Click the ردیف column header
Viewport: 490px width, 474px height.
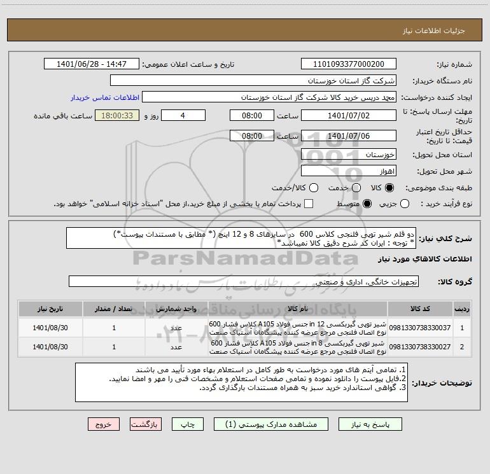462,309
